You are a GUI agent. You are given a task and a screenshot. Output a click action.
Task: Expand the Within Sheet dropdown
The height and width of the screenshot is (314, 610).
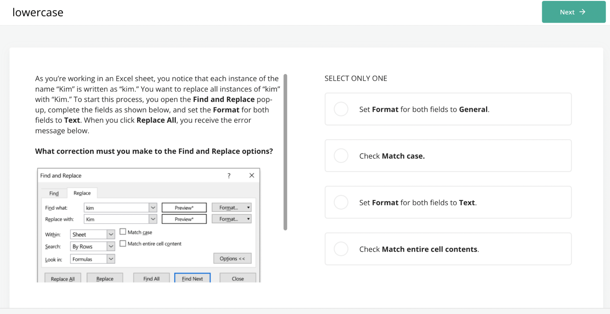[111, 234]
